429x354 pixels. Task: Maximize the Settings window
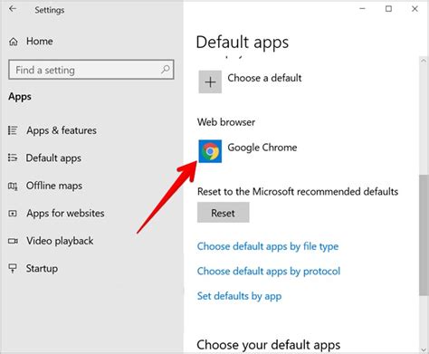[388, 9]
